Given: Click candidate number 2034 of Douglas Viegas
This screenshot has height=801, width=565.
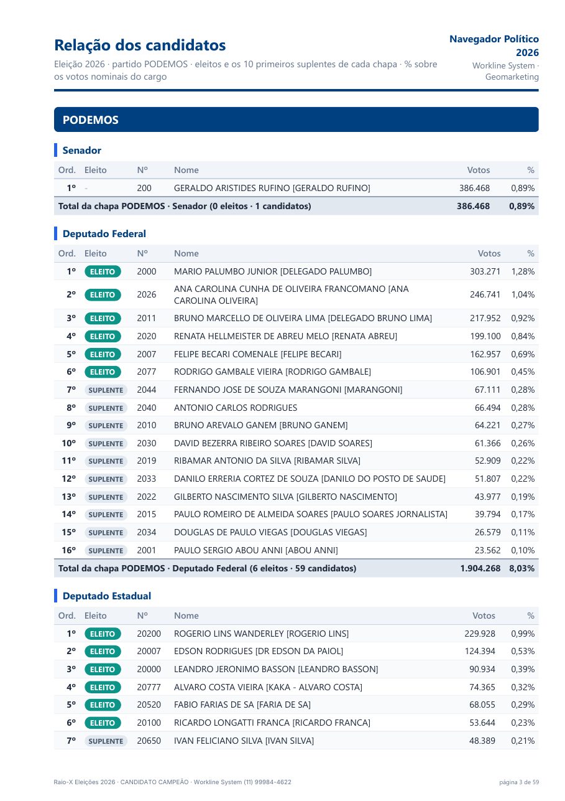Looking at the screenshot, I should click(147, 532).
